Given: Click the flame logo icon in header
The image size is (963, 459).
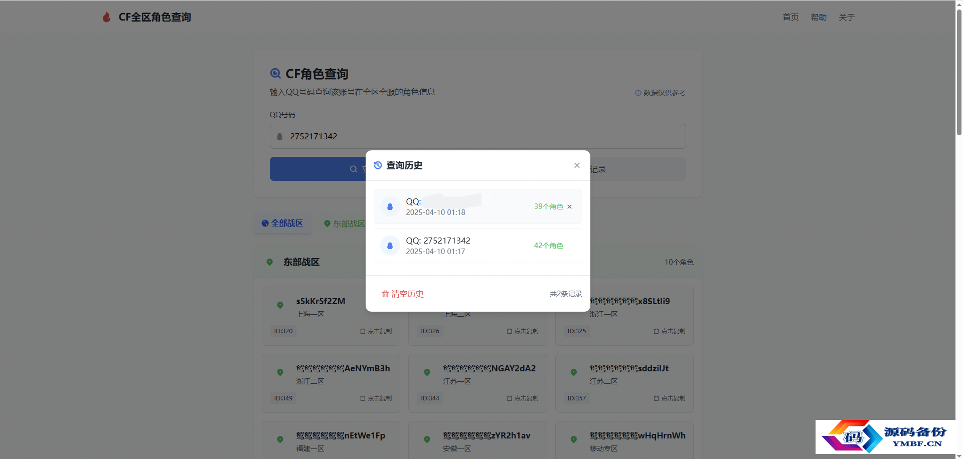Looking at the screenshot, I should tap(106, 17).
